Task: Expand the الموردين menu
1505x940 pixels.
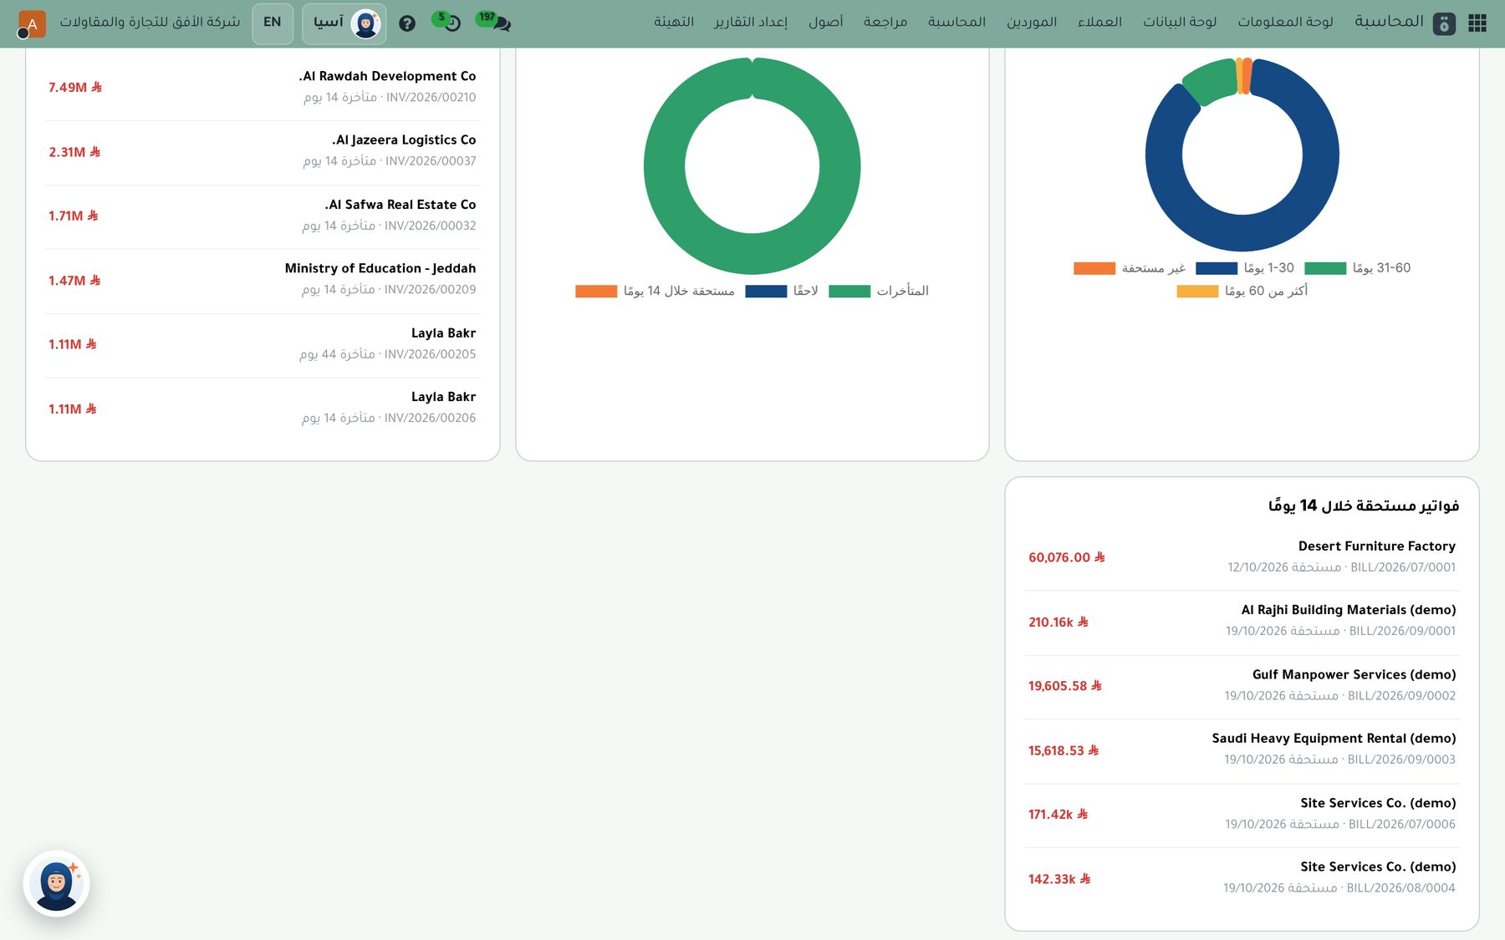Action: [x=1032, y=22]
